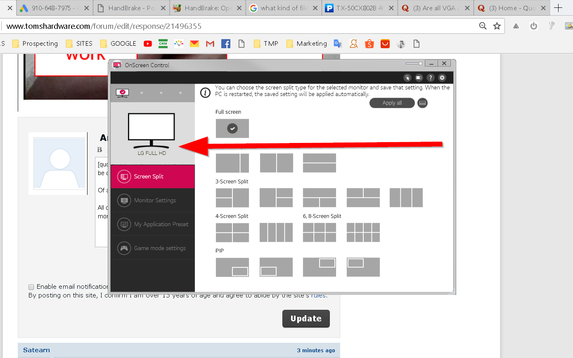Choose 2-screen split with wide left pane
This screenshot has width=573, height=358.
pyautogui.click(x=232, y=163)
